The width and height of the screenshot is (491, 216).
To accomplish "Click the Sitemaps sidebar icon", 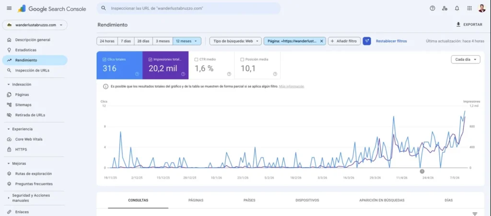I will click(x=9, y=105).
